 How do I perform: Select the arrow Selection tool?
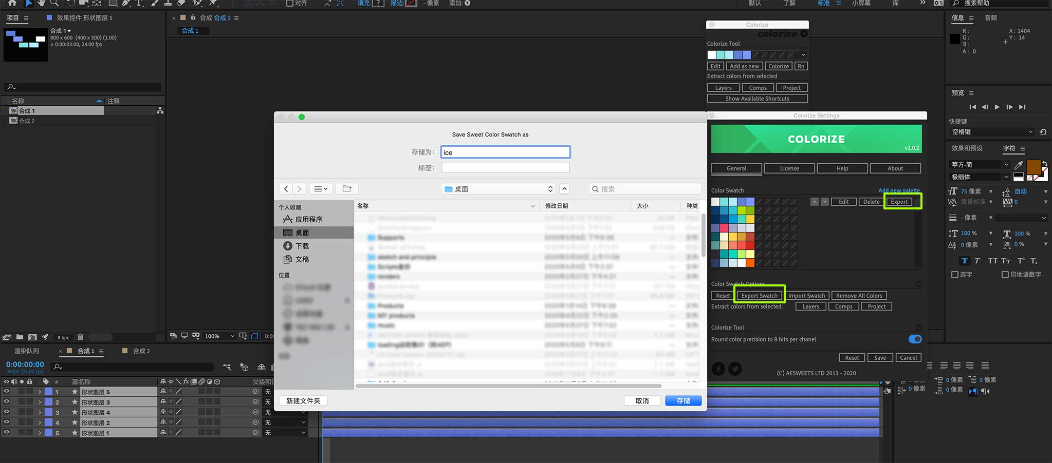coord(29,3)
